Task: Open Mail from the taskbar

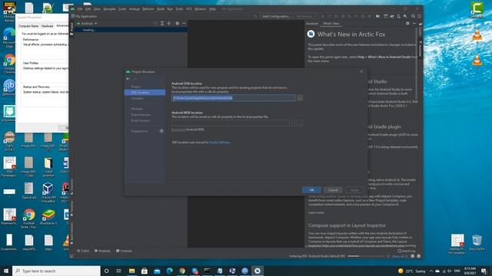Action: [157, 271]
